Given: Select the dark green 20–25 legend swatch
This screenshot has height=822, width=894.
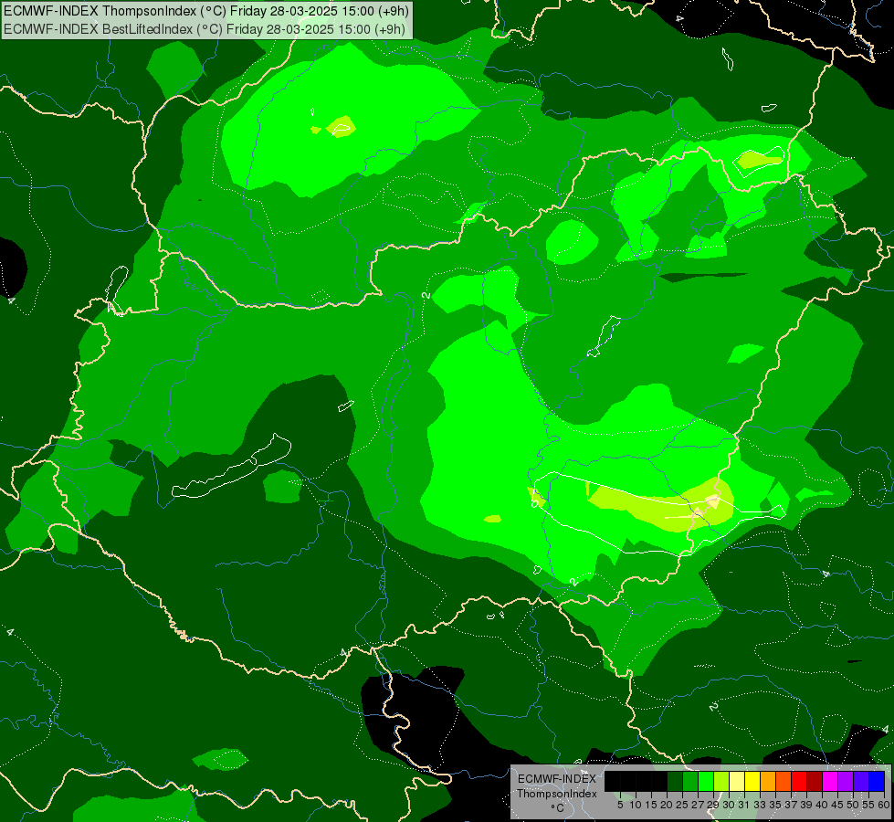Looking at the screenshot, I should 675,781.
